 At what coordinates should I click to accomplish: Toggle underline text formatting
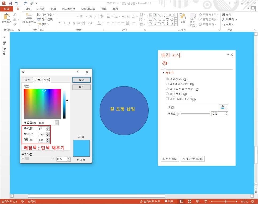[x=69, y=23]
